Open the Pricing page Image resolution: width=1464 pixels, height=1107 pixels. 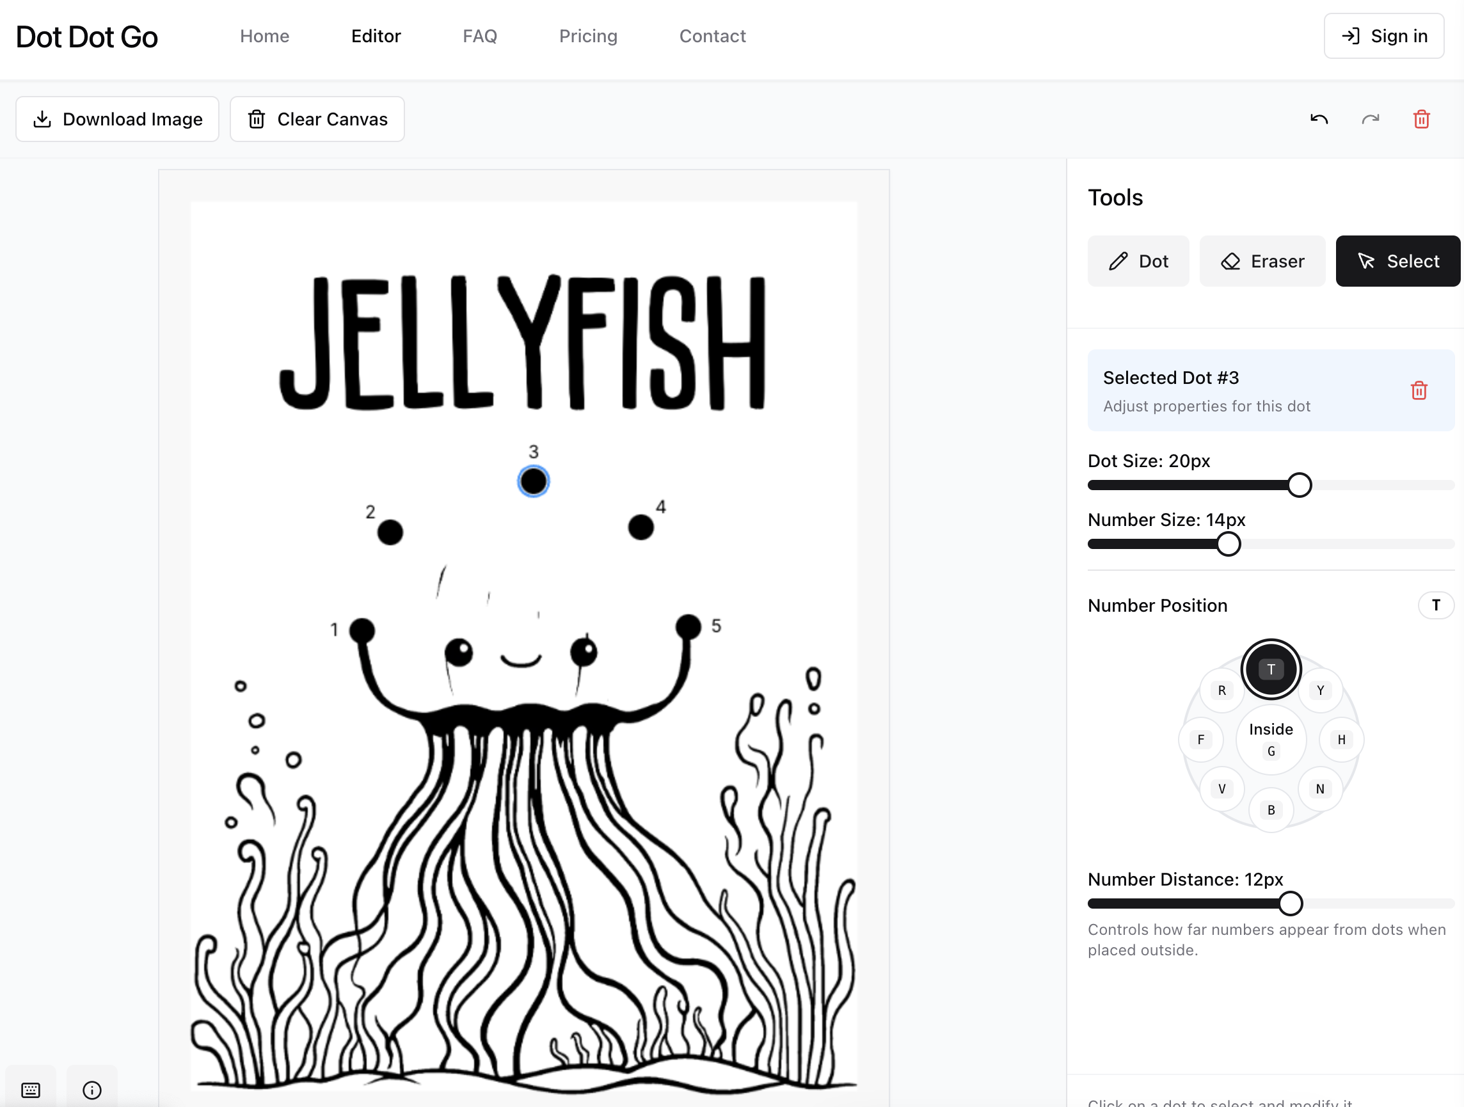tap(589, 36)
